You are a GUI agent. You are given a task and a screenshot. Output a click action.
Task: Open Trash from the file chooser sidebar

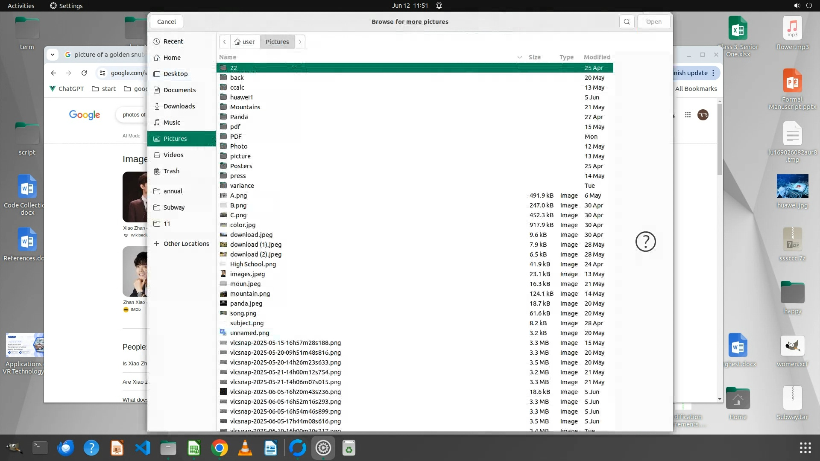click(171, 171)
